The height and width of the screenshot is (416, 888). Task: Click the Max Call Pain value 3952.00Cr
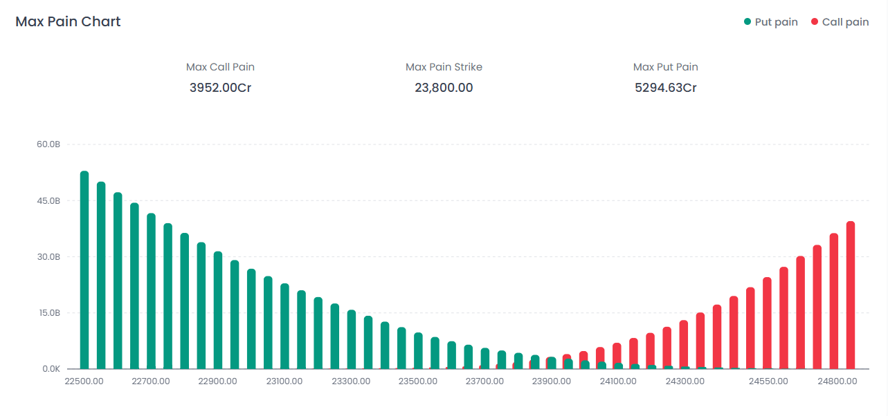tap(220, 88)
